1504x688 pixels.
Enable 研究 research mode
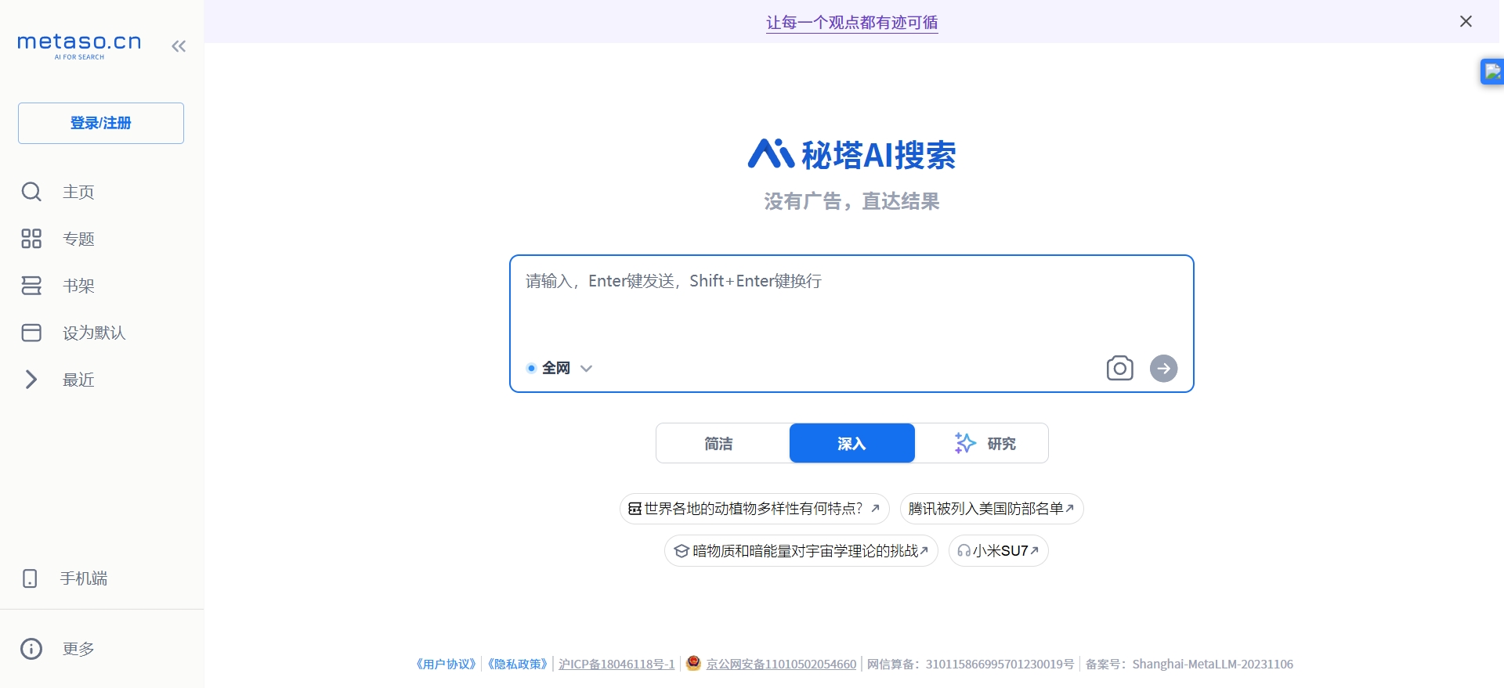coord(985,444)
